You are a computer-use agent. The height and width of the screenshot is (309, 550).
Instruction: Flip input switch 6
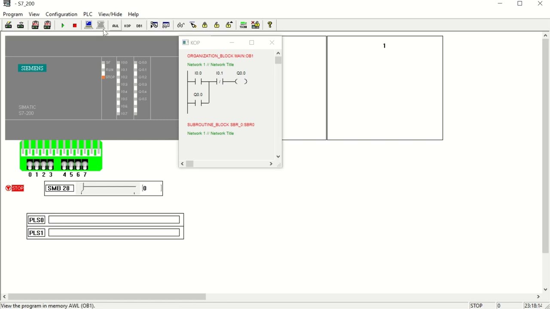78,164
